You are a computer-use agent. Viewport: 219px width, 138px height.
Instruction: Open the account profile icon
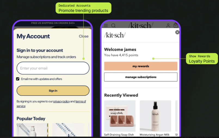168,26
